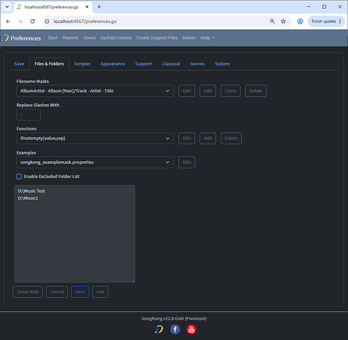The height and width of the screenshot is (340, 348).
Task: Enable the Excluded Folder List checkbox
Action: 19,177
